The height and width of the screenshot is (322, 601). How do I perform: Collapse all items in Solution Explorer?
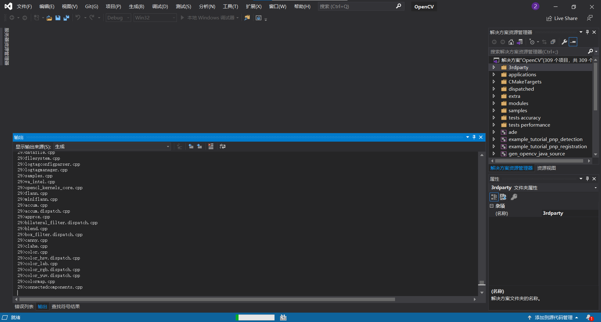(553, 42)
